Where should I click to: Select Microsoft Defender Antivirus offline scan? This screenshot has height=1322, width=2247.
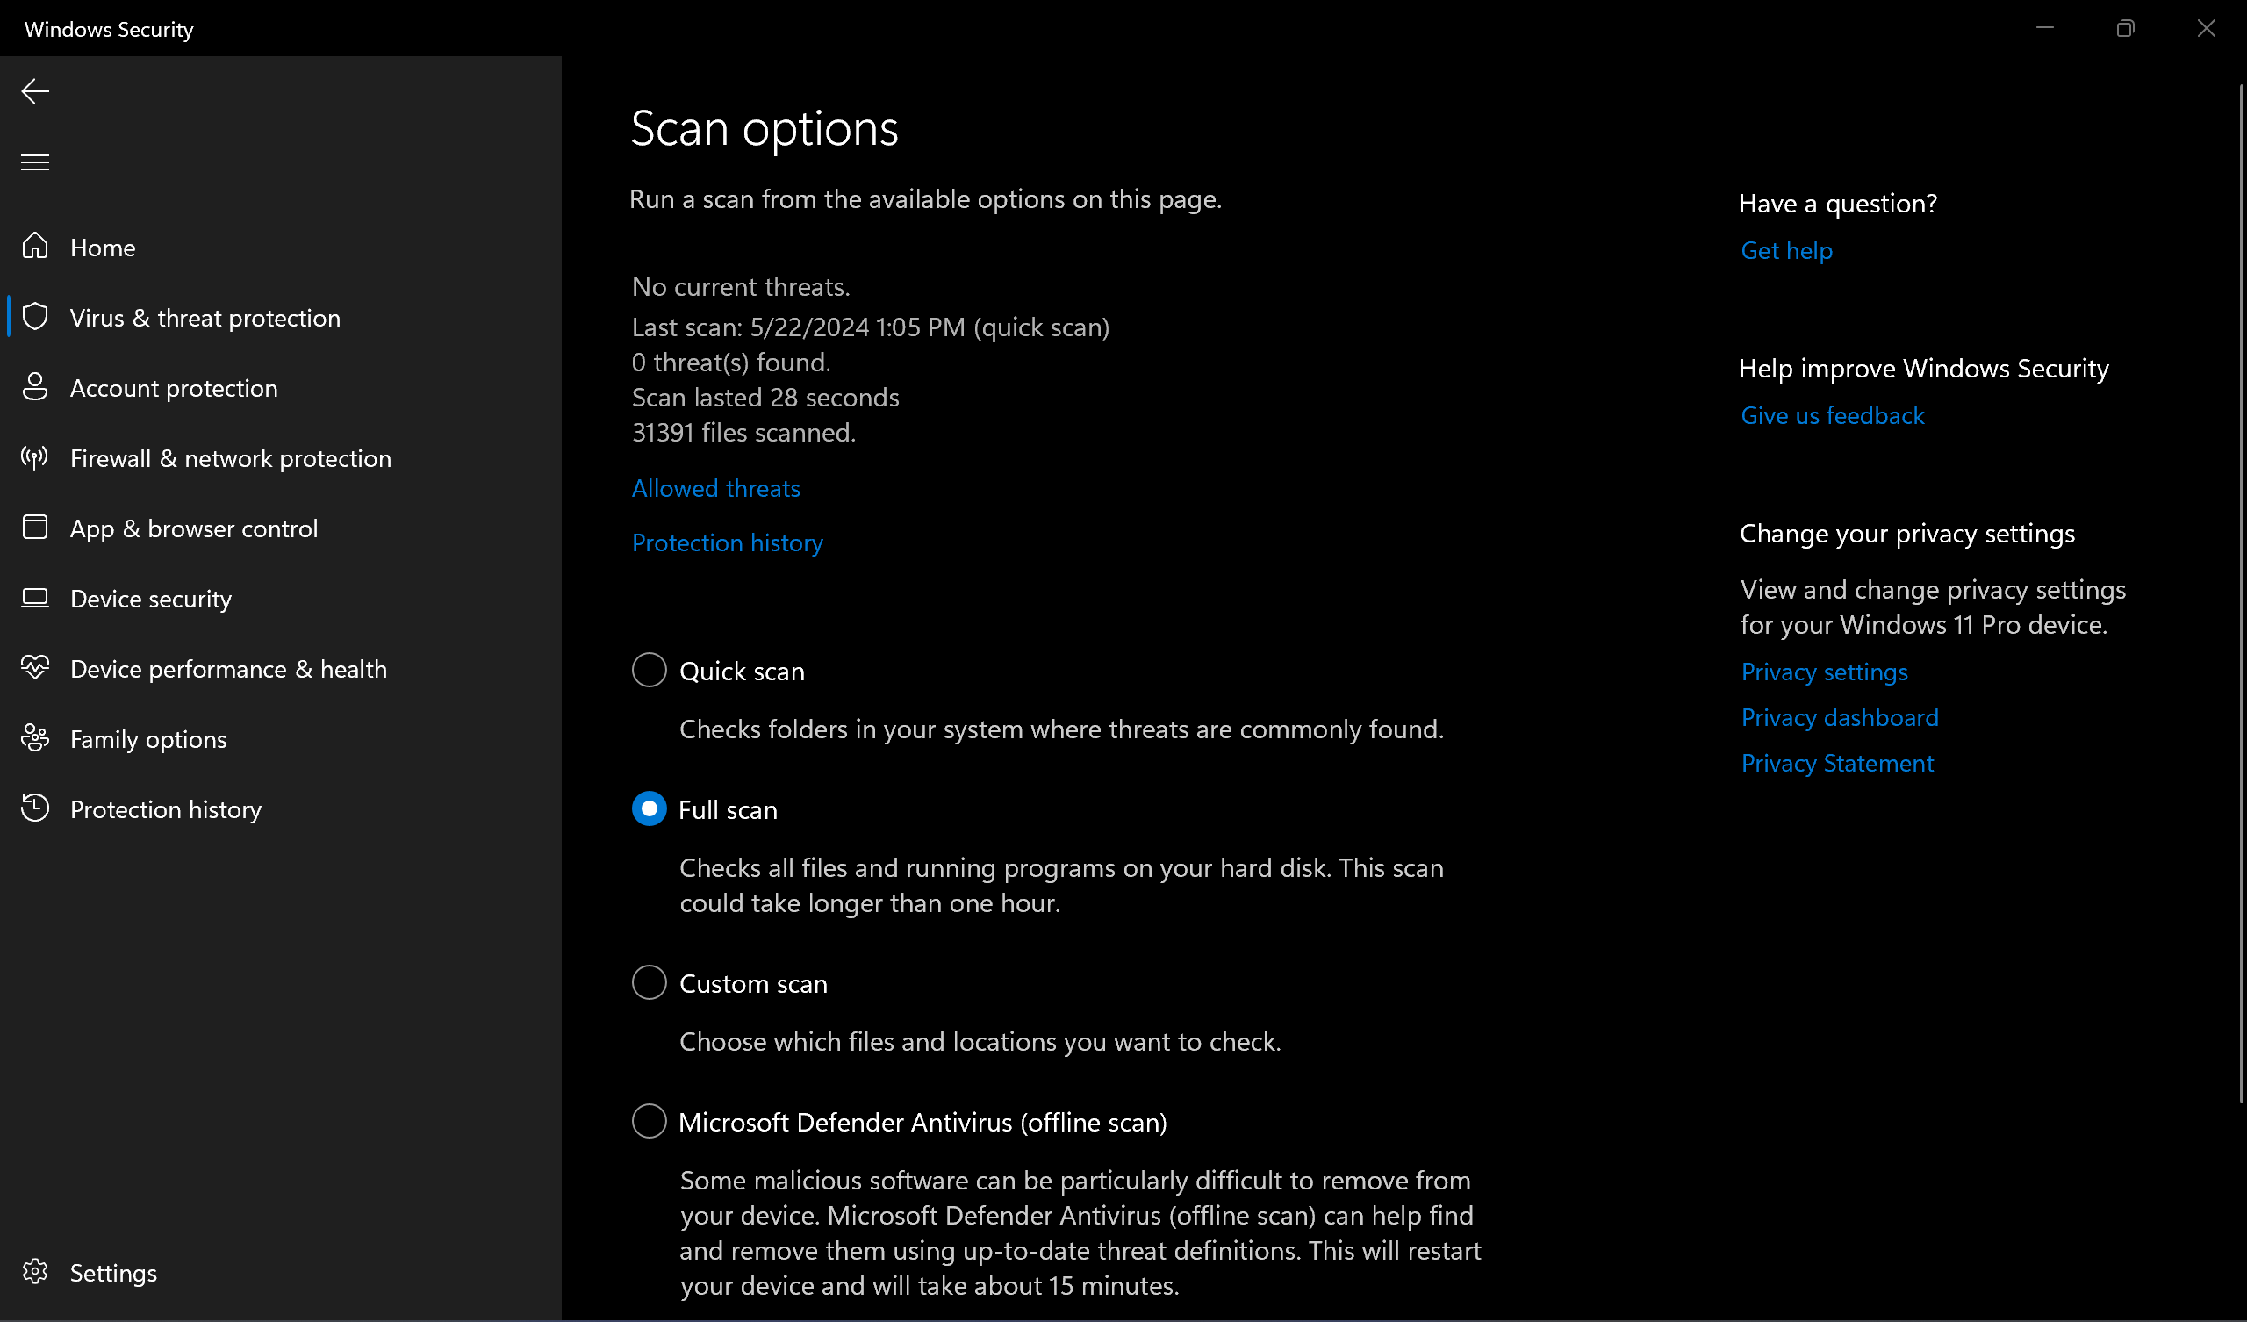649,1121
